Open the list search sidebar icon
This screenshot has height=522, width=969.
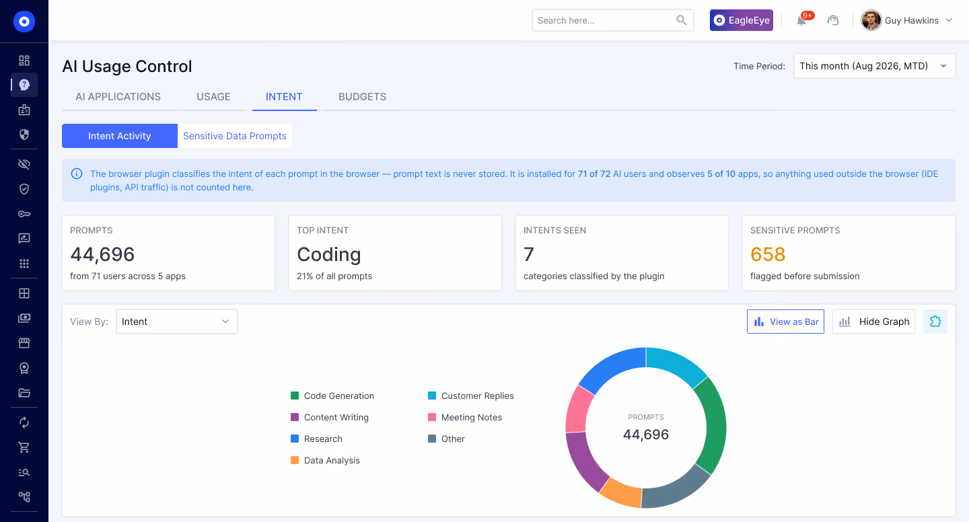(x=24, y=472)
